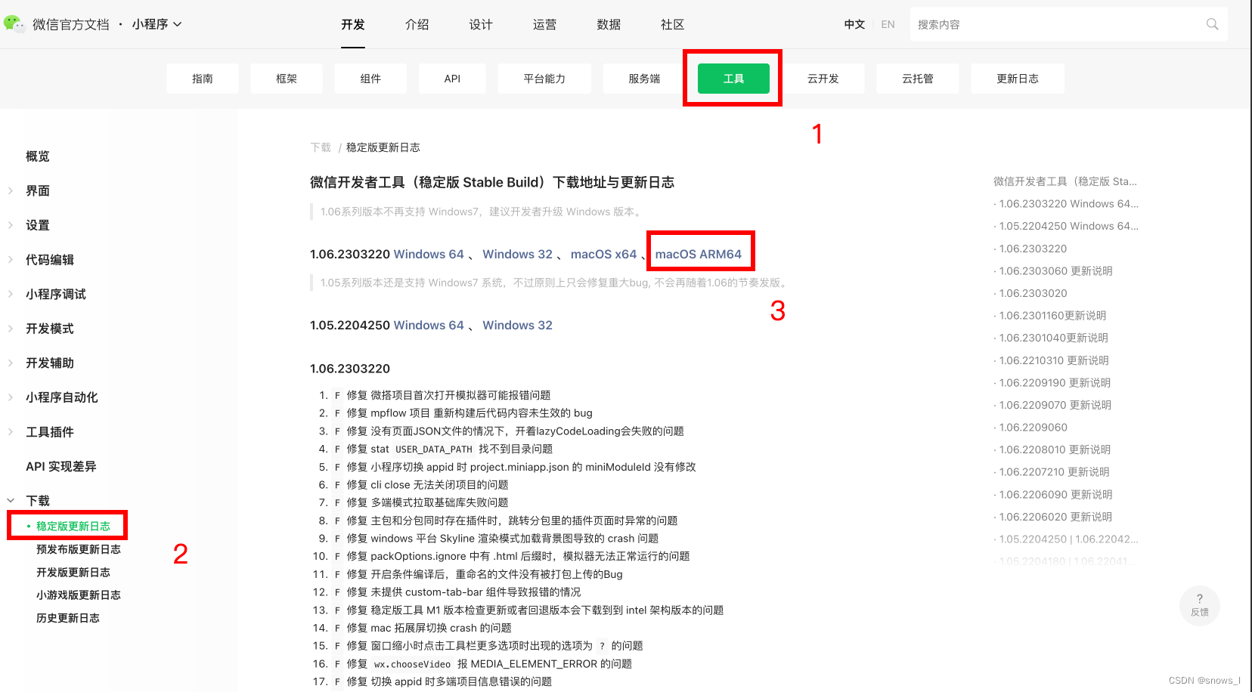Open the 框架 subnav button

287,79
